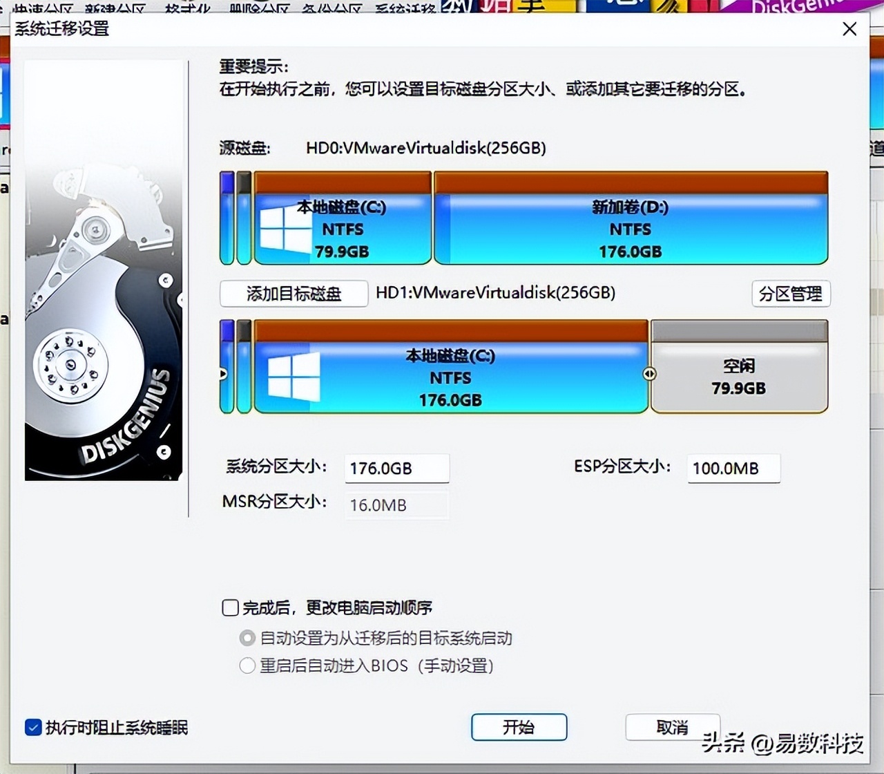Click inside the 系统分区大小 input field
The width and height of the screenshot is (884, 774).
tap(397, 468)
